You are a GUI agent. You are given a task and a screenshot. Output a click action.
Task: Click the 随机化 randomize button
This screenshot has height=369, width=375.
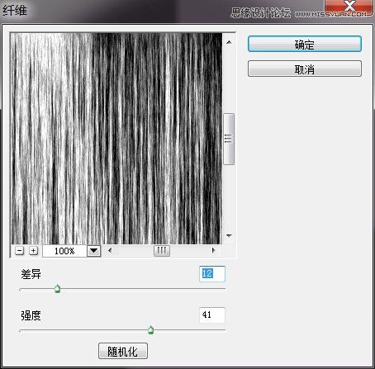click(x=123, y=351)
